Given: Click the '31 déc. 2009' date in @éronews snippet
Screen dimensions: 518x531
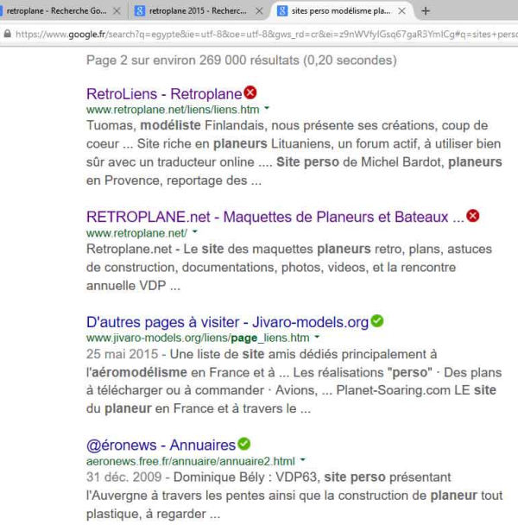Looking at the screenshot, I should coord(123,477).
